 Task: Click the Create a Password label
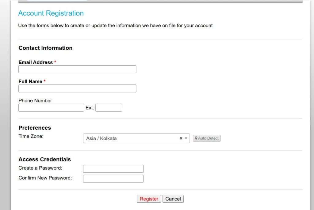point(40,168)
